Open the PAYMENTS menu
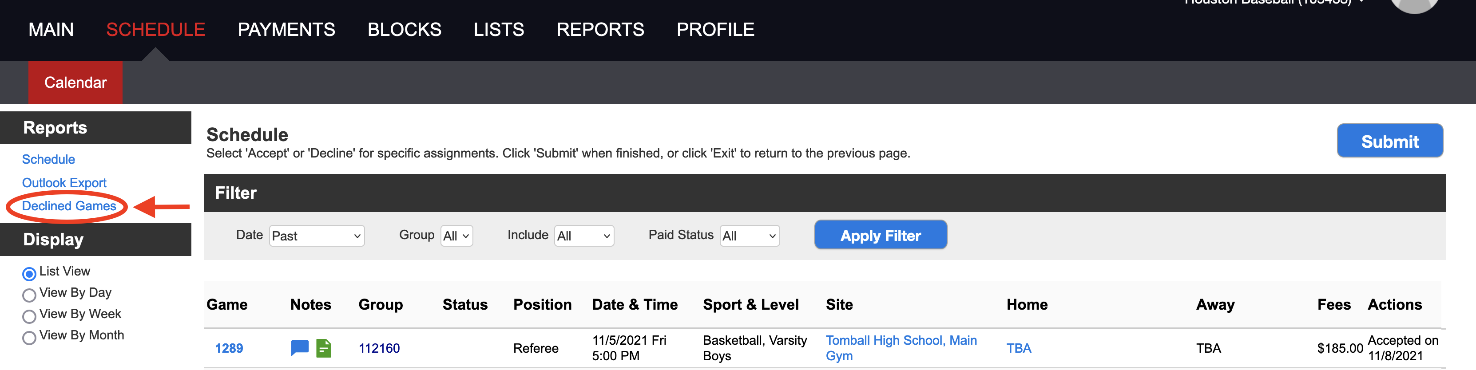The image size is (1476, 370). [286, 29]
